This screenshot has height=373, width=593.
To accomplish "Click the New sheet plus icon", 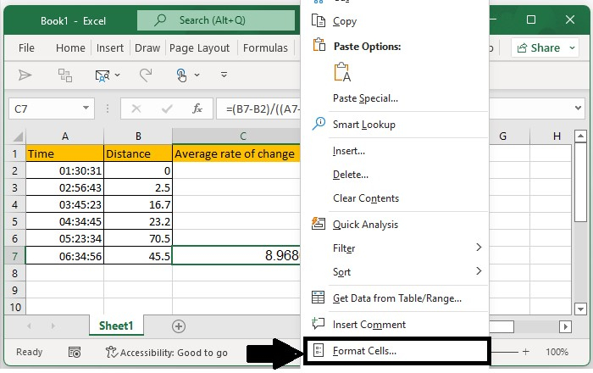I will 179,326.
